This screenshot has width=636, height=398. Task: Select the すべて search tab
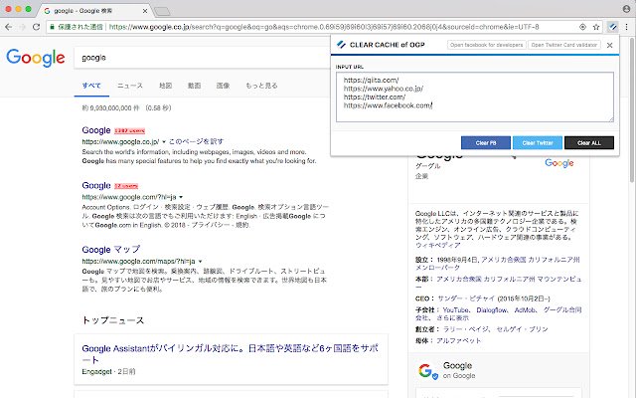[x=91, y=86]
